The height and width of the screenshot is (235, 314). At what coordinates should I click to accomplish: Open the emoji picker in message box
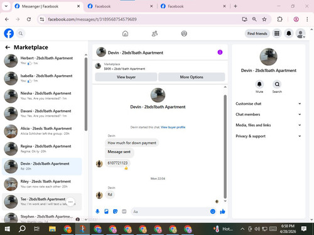(x=213, y=211)
